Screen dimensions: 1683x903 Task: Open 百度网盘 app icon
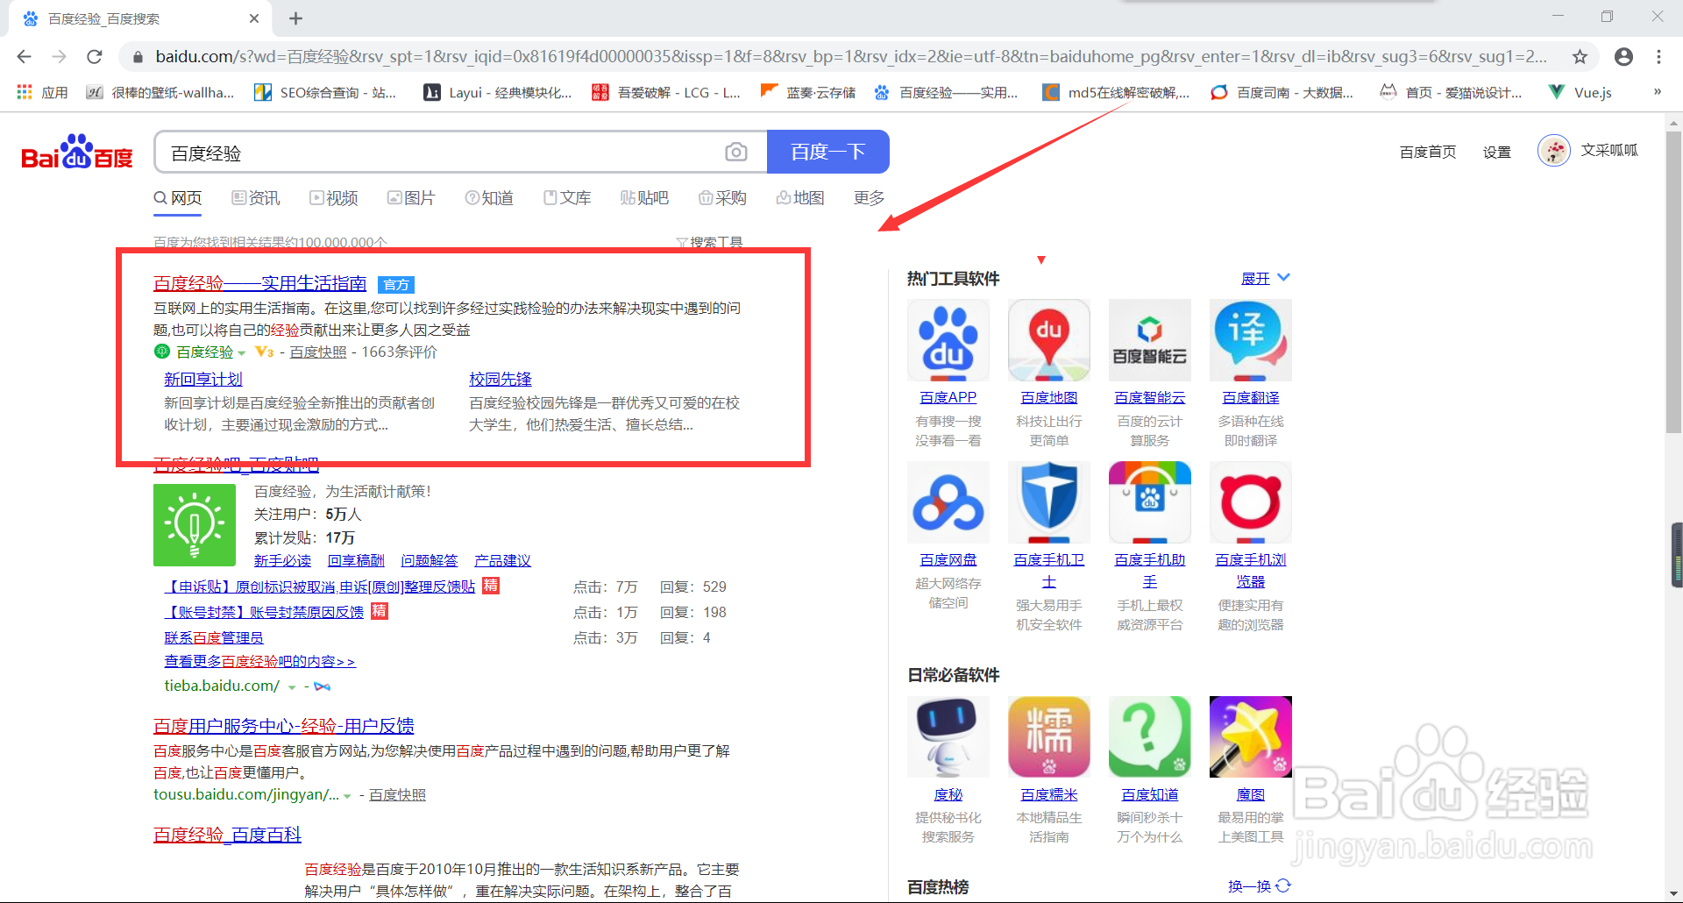(x=948, y=502)
